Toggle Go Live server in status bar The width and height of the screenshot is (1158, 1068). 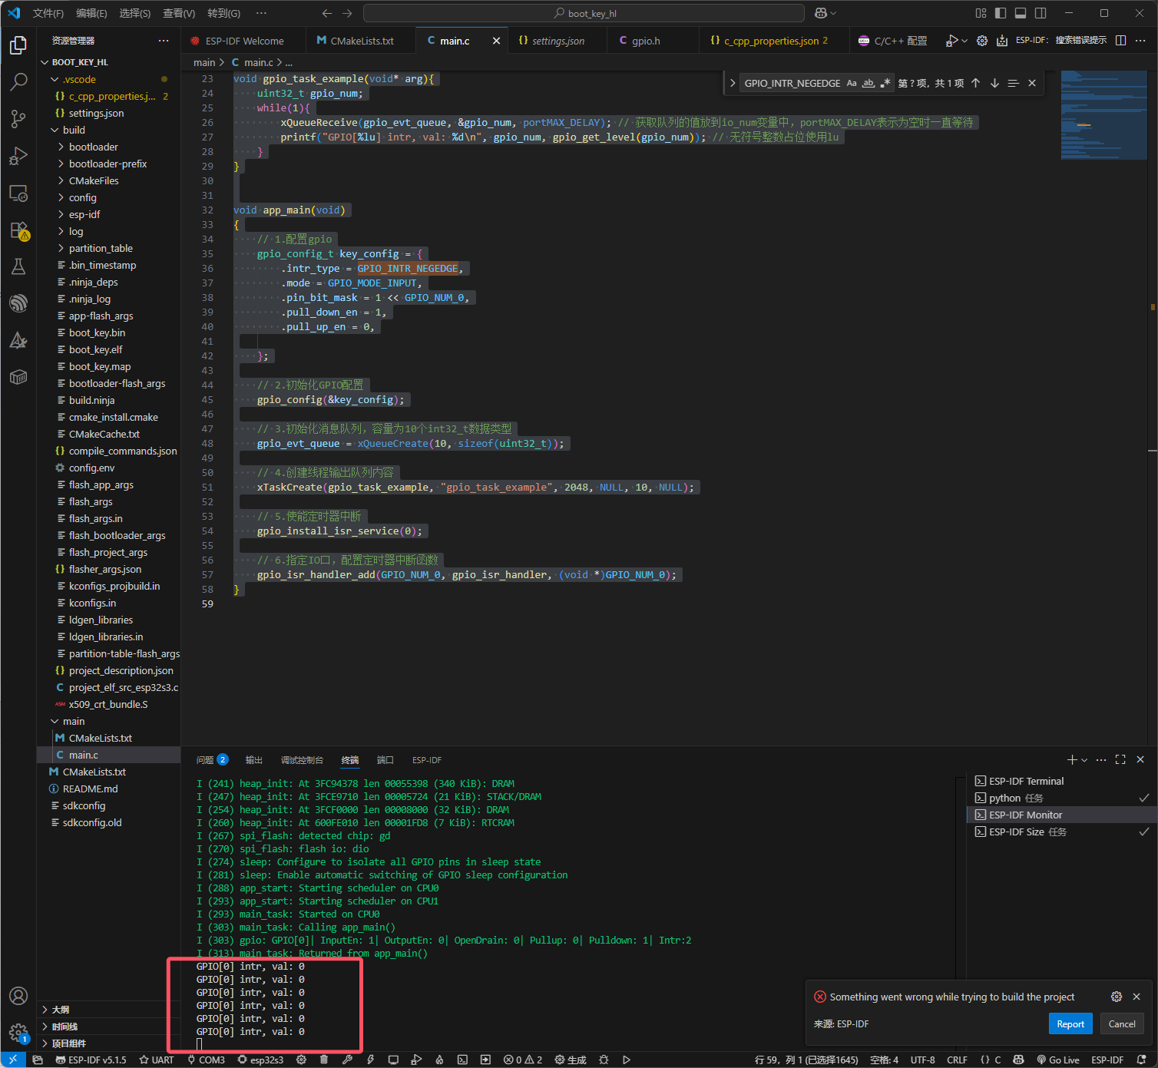tap(1057, 1060)
